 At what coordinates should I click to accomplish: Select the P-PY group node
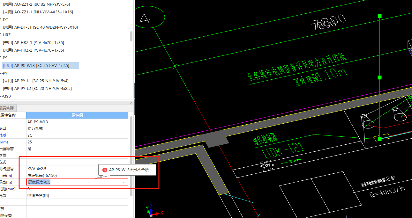4,73
